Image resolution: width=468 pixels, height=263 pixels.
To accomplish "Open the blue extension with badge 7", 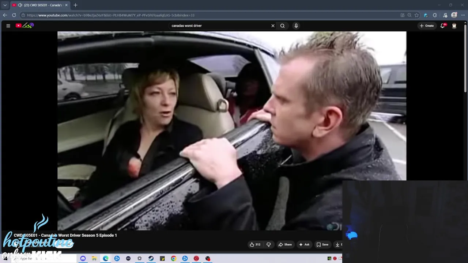I will pyautogui.click(x=426, y=15).
